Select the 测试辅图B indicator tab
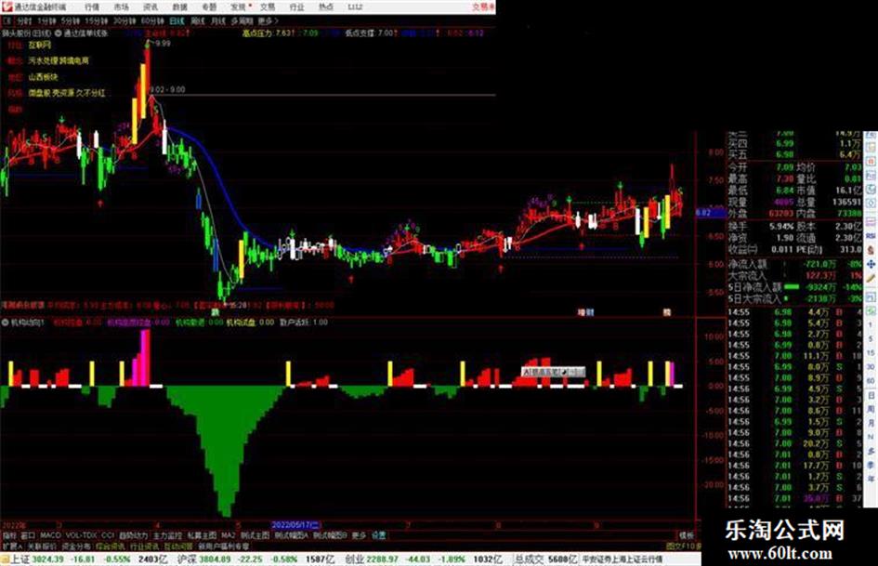This screenshot has height=566, width=878. [x=330, y=535]
